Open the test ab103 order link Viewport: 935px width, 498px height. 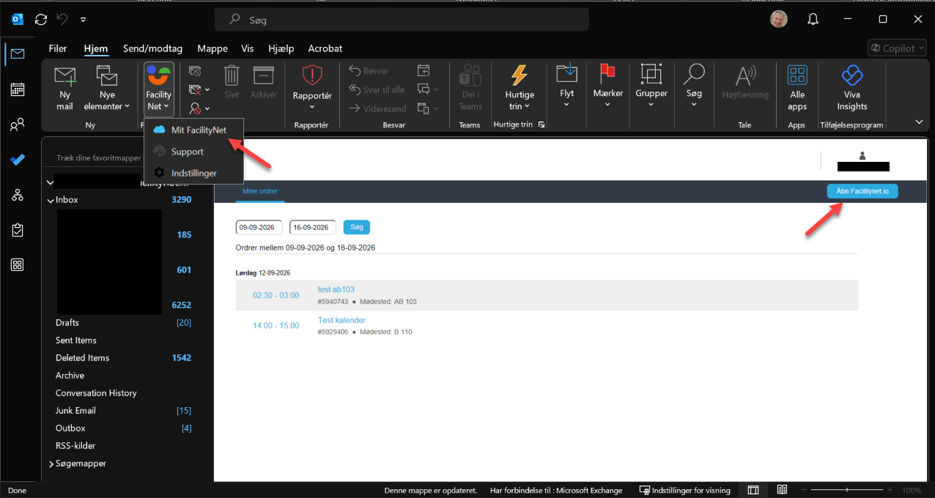tap(336, 289)
